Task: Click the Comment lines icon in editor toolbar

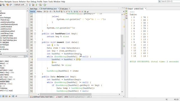Action: pyautogui.click(x=85, y=12)
